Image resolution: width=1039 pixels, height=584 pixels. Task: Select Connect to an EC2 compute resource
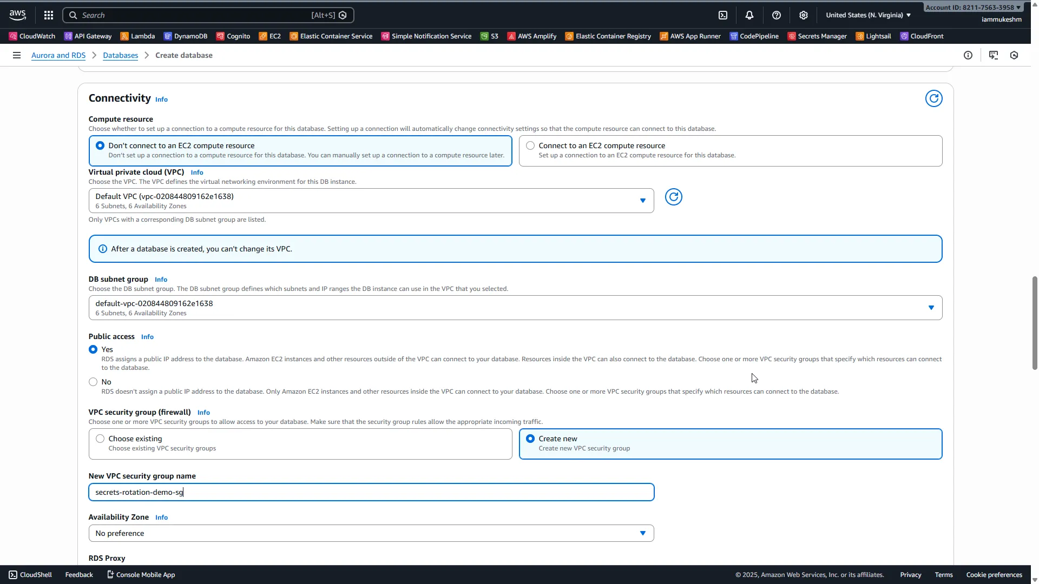pos(530,145)
